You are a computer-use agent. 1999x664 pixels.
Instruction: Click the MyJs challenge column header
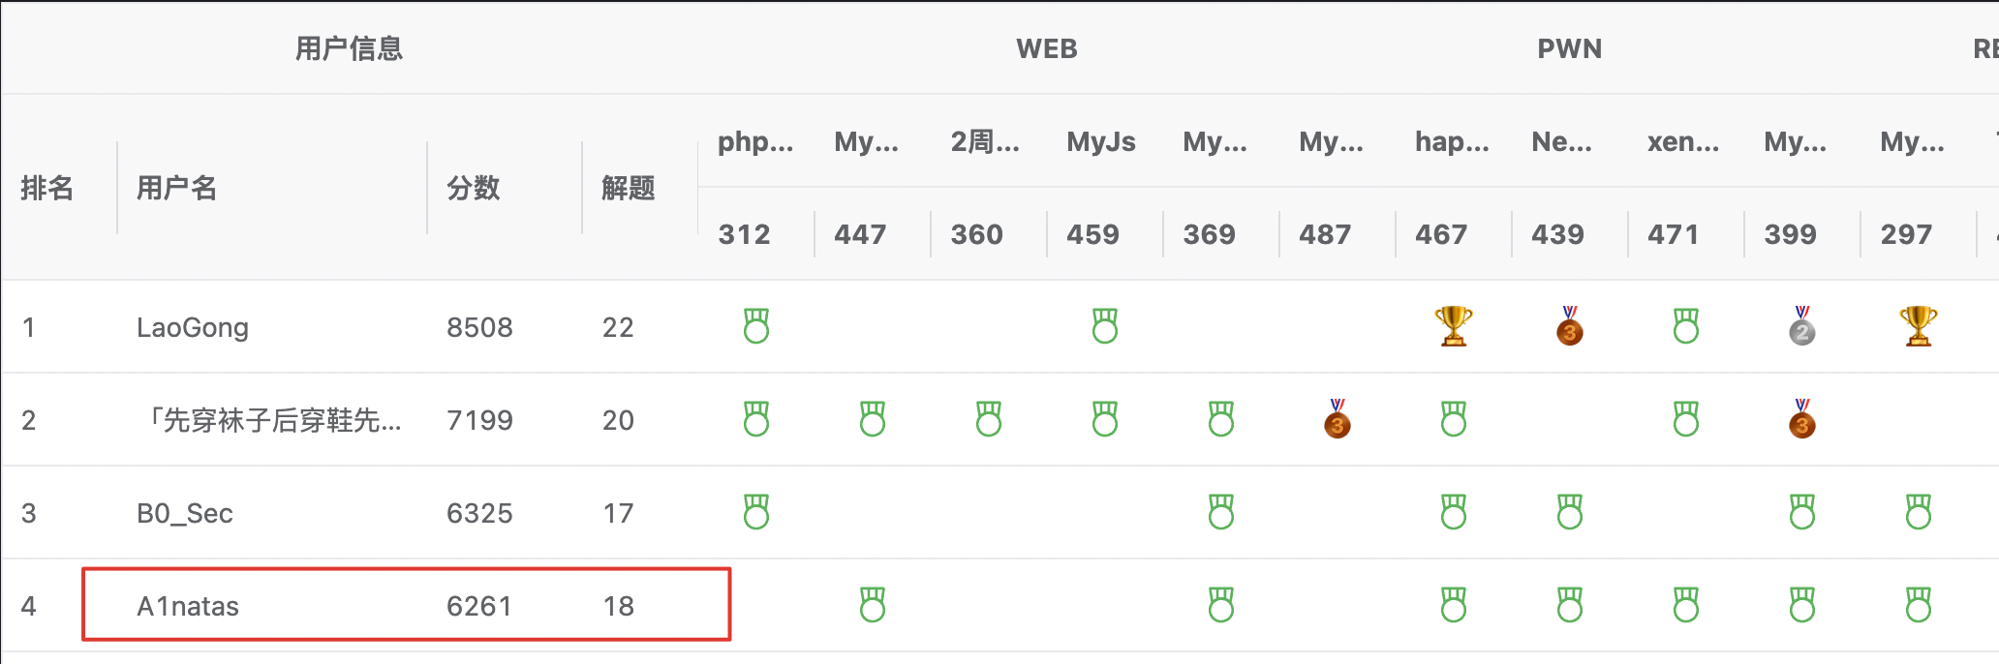tap(1101, 142)
